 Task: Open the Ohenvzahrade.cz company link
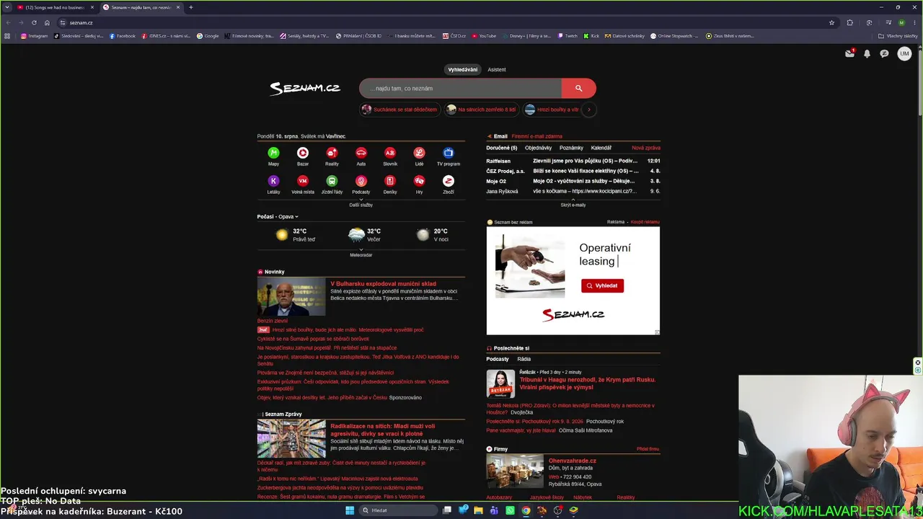(573, 461)
